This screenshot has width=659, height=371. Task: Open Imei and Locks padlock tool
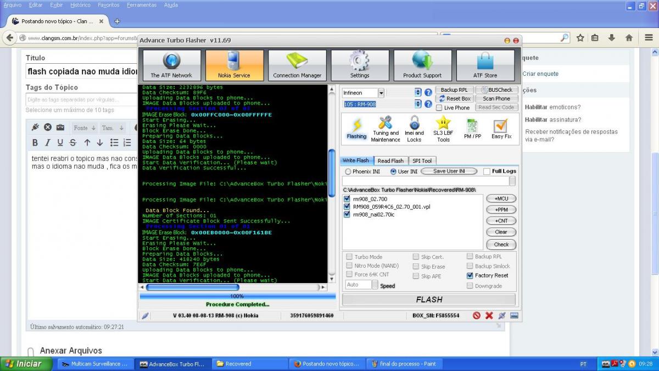click(414, 129)
